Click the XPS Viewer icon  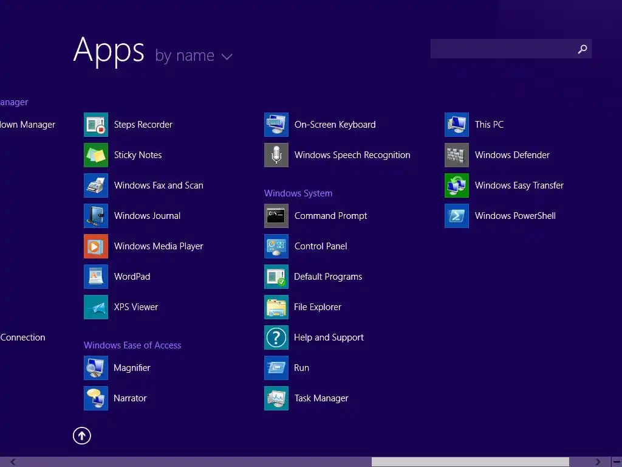[95, 307]
